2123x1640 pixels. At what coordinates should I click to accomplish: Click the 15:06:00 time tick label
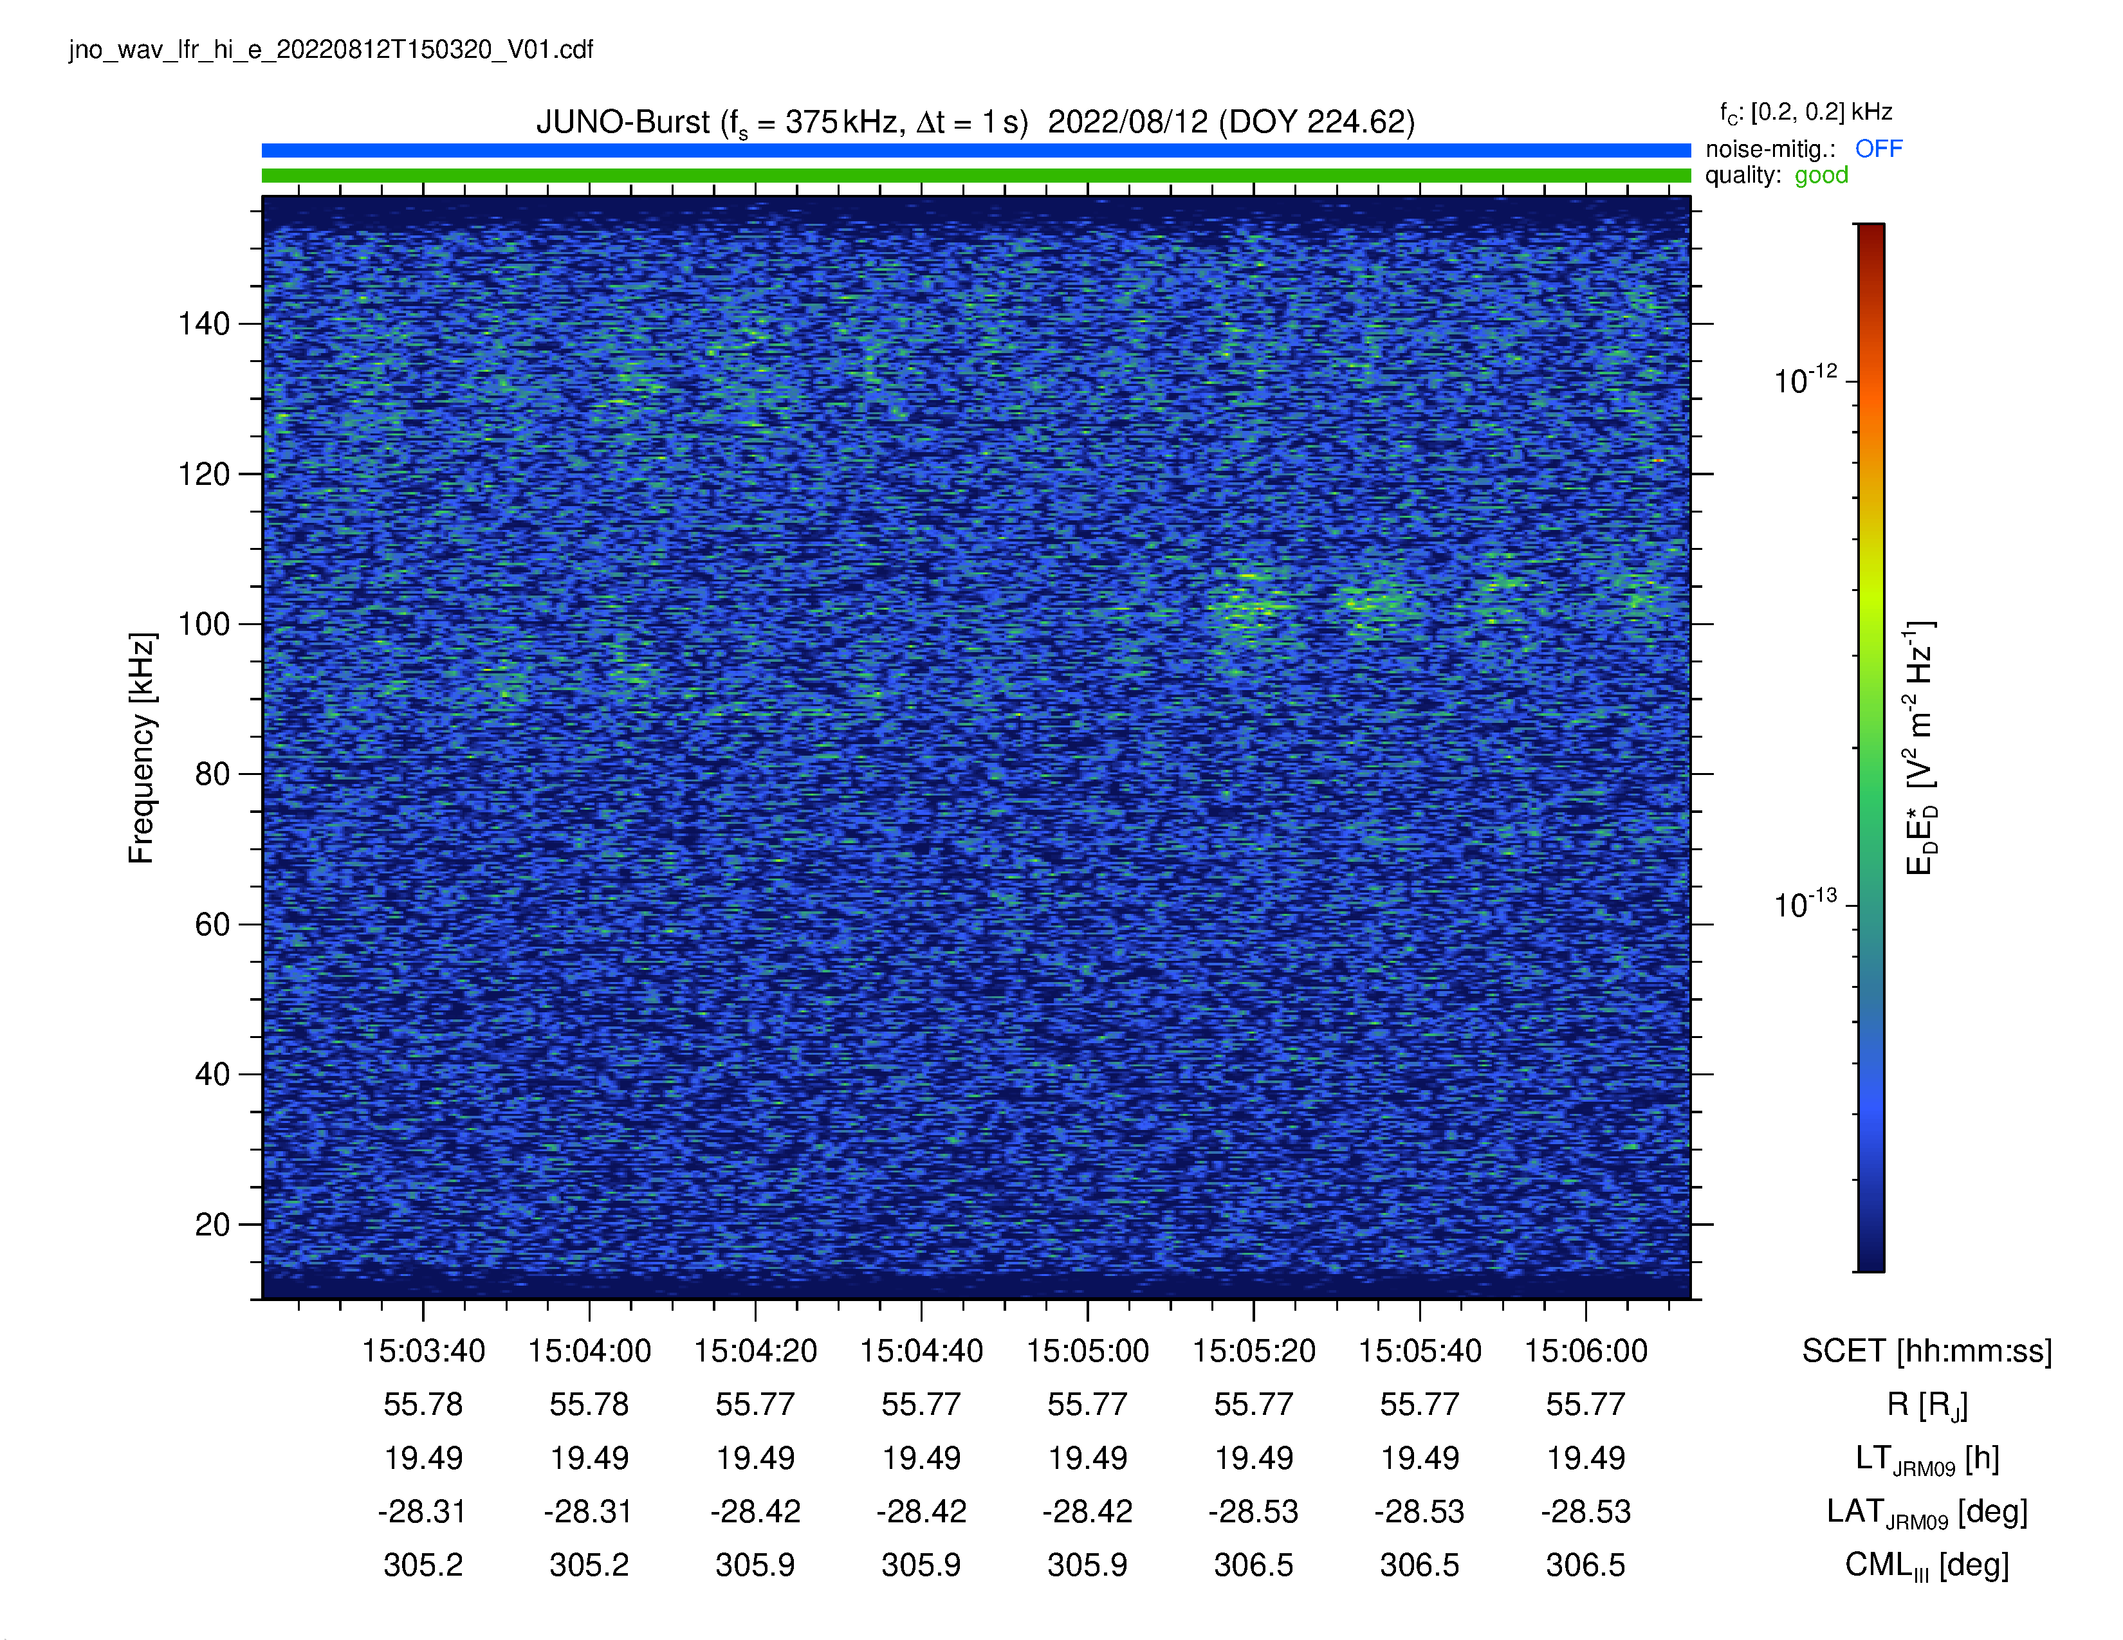point(1585,1351)
